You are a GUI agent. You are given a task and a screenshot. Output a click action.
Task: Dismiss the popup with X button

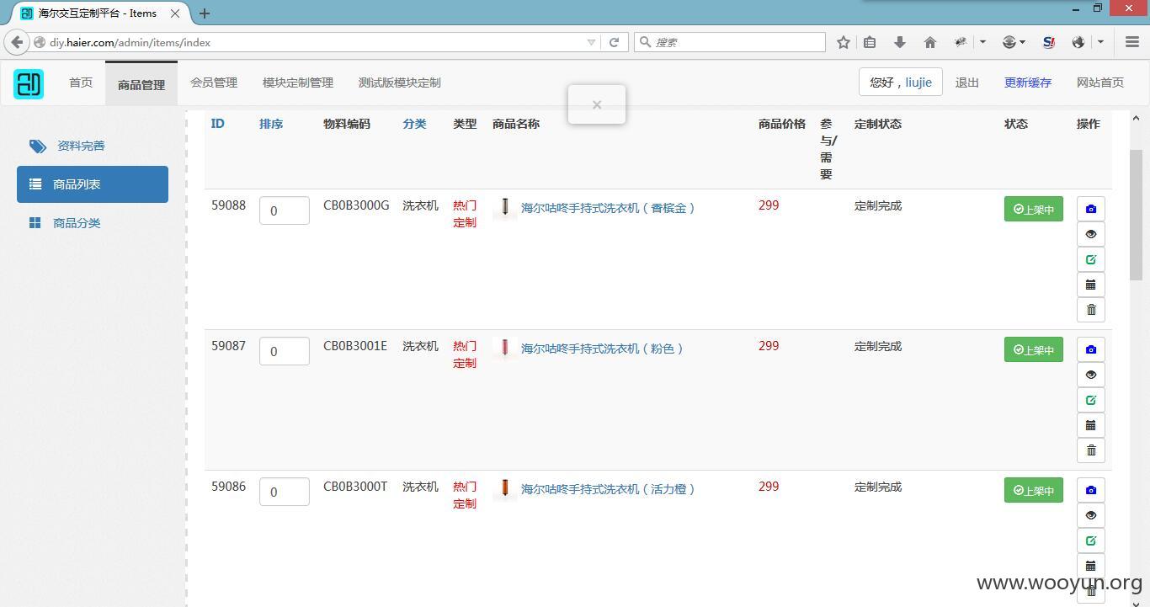(x=597, y=104)
